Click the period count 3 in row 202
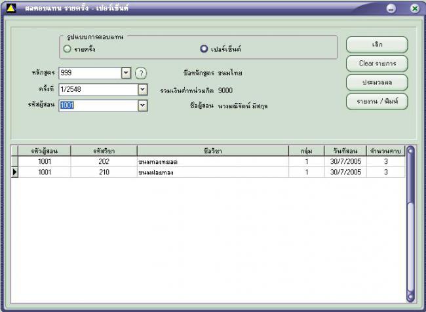Image resolution: width=426 pixels, height=312 pixels. coord(385,162)
